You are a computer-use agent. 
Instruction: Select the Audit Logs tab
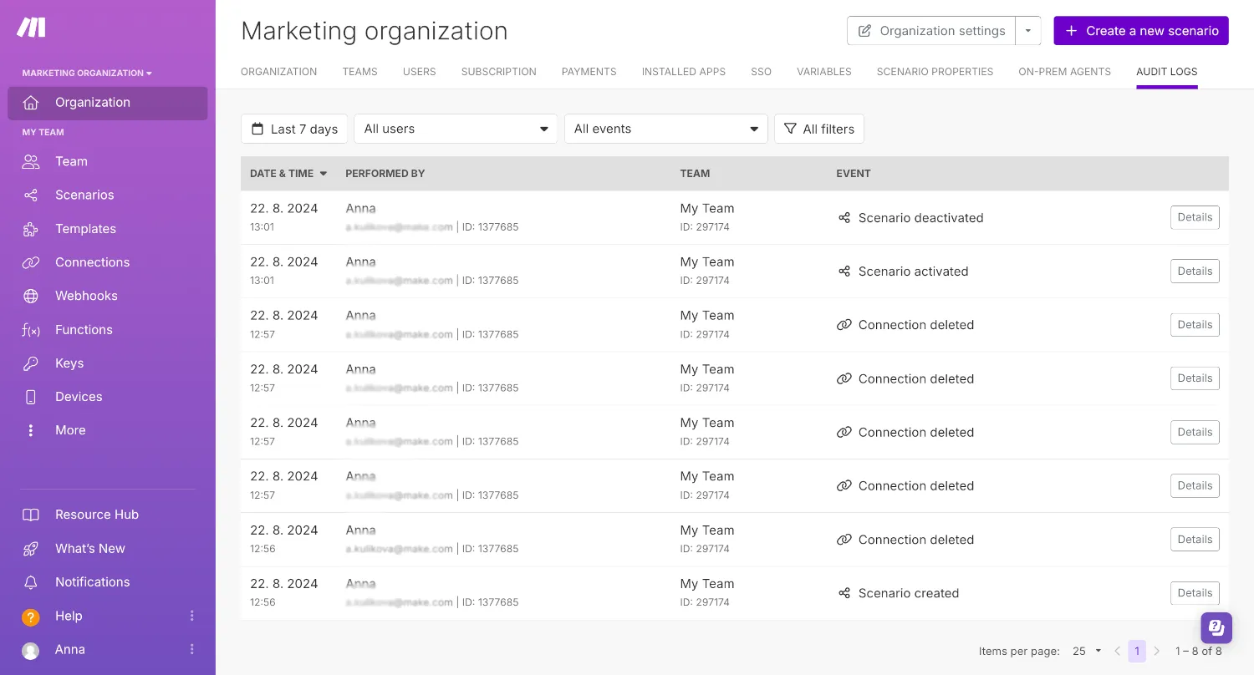(1167, 72)
